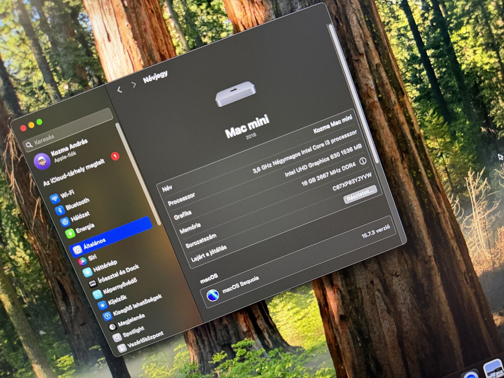
Task: Open the Bluetooth icon in sidebar
Action: (x=60, y=210)
